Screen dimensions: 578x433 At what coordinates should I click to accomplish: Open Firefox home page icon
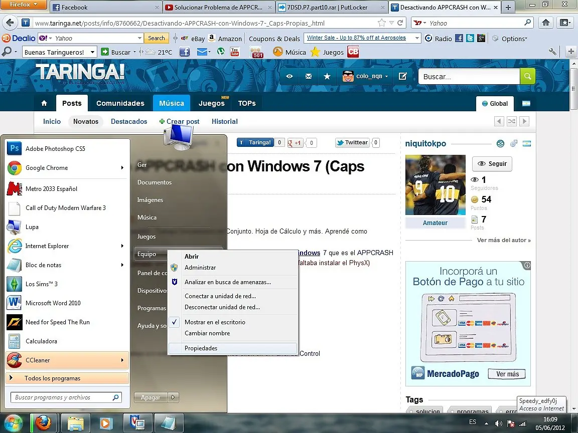pyautogui.click(x=546, y=23)
